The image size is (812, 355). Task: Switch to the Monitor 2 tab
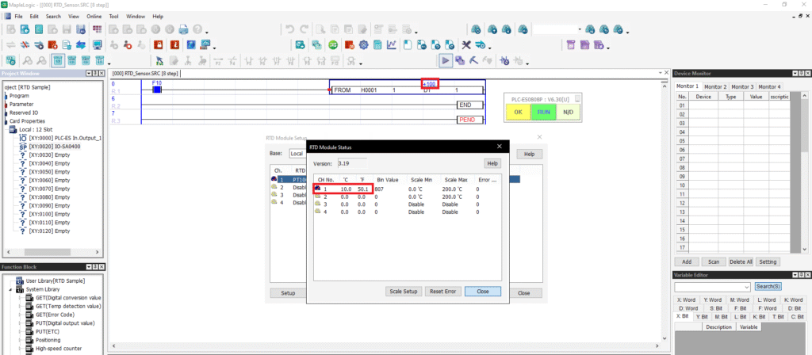(x=715, y=86)
